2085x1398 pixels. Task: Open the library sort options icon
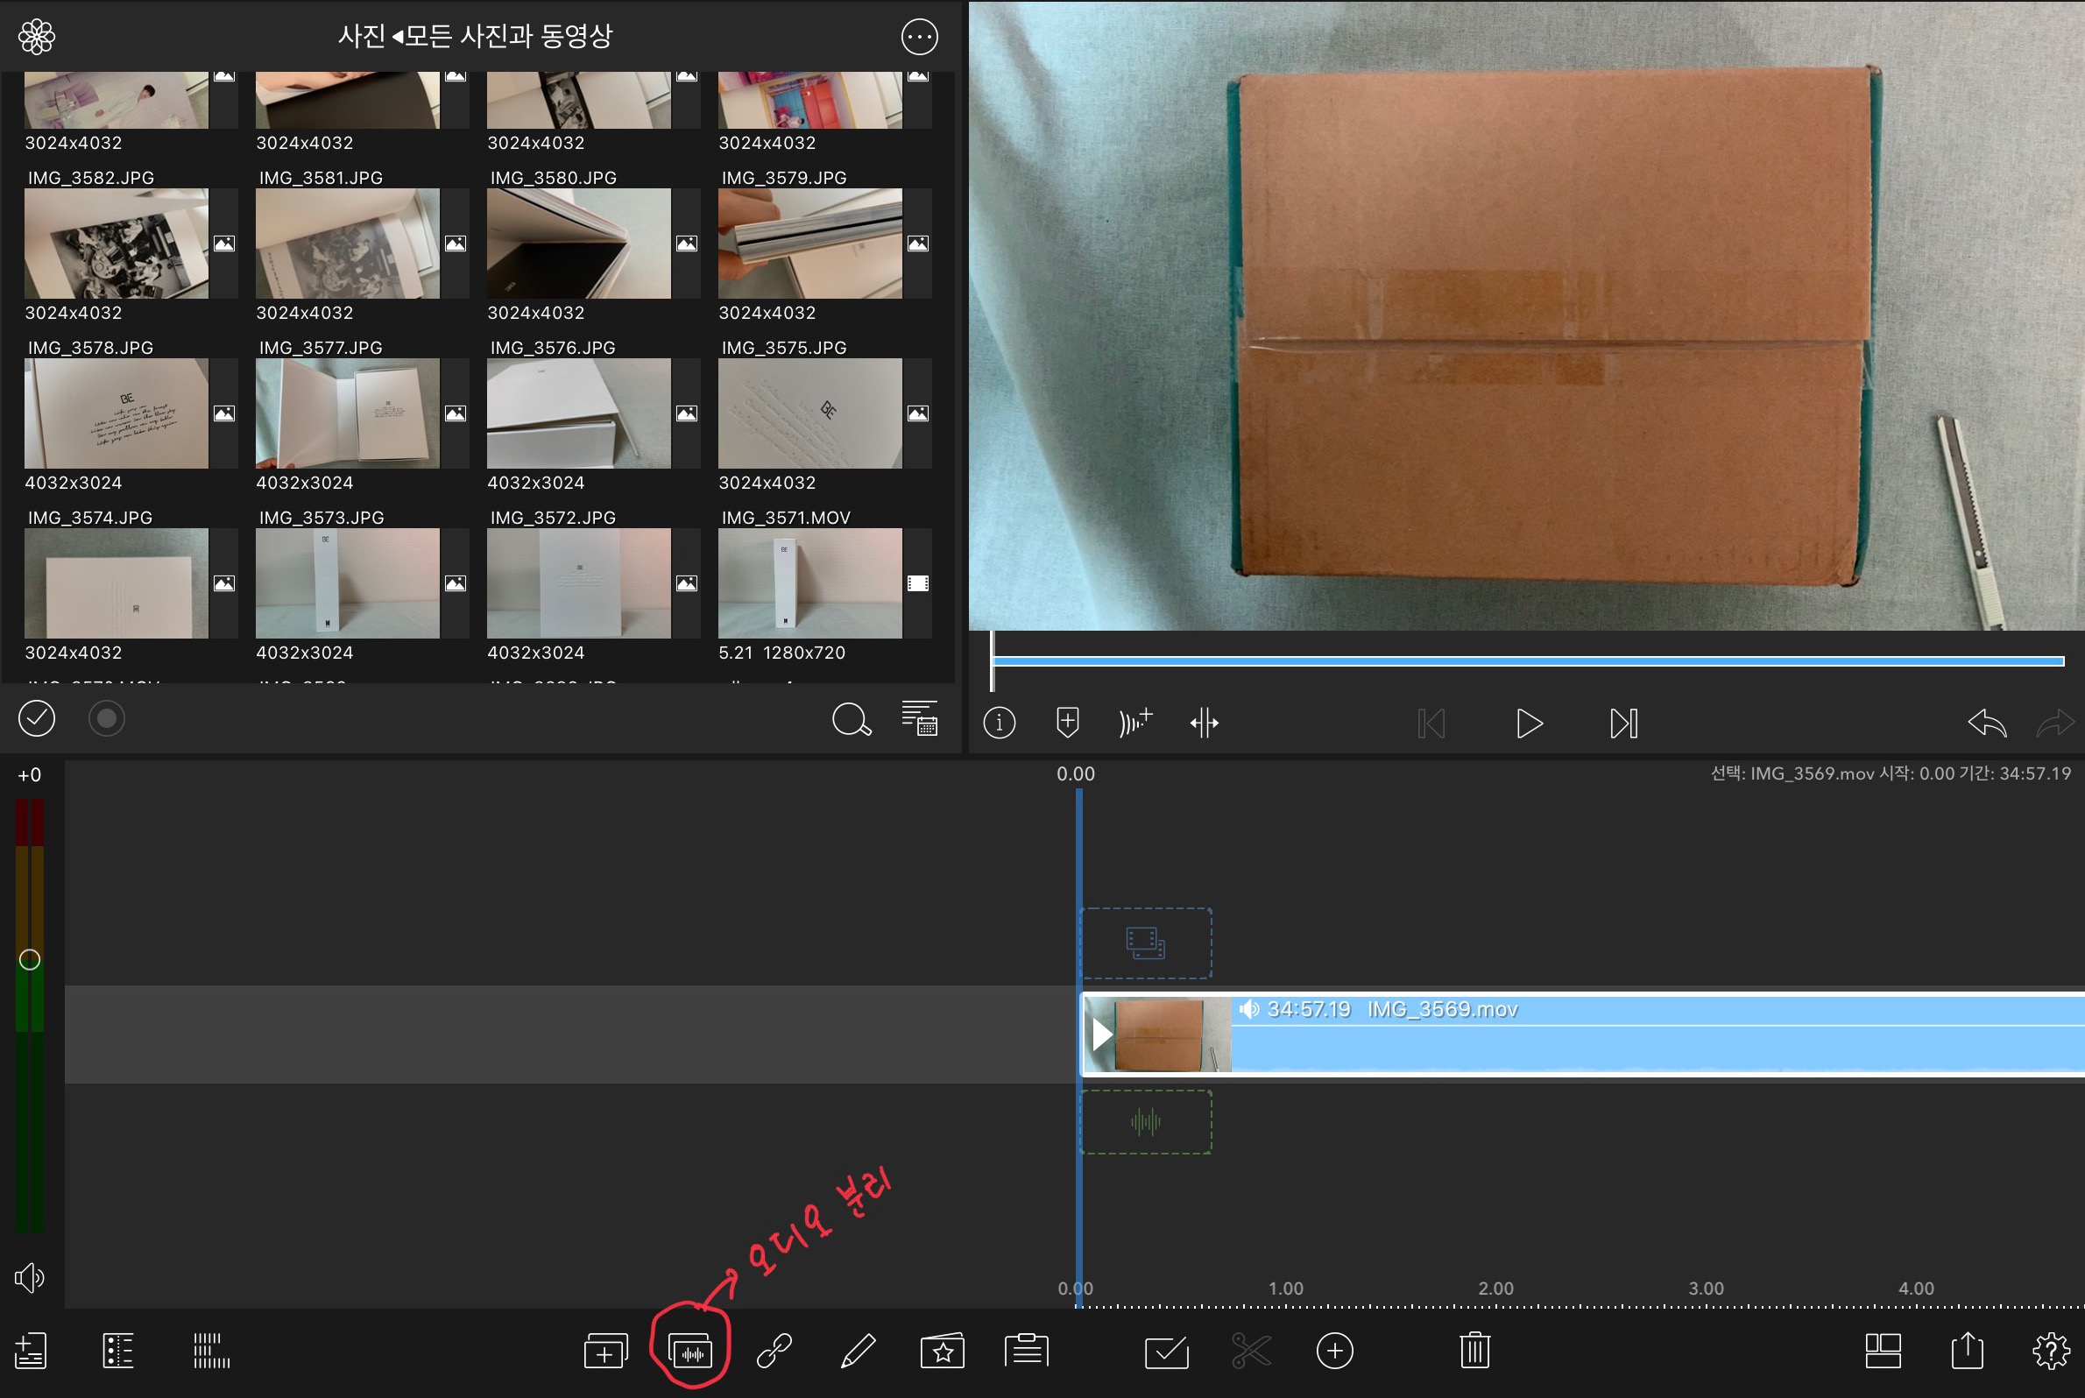click(x=919, y=718)
